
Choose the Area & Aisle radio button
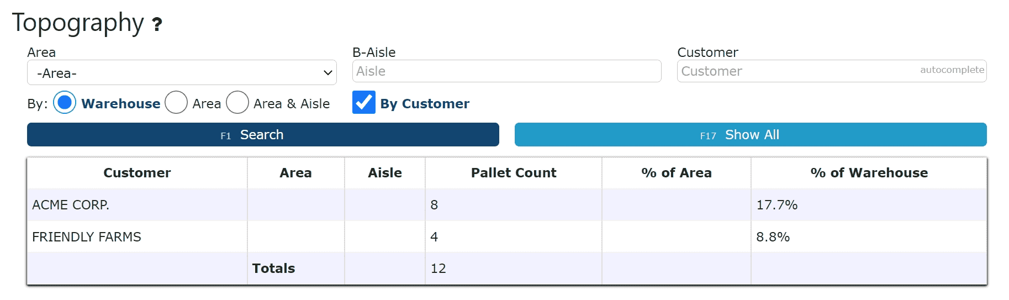pyautogui.click(x=237, y=103)
